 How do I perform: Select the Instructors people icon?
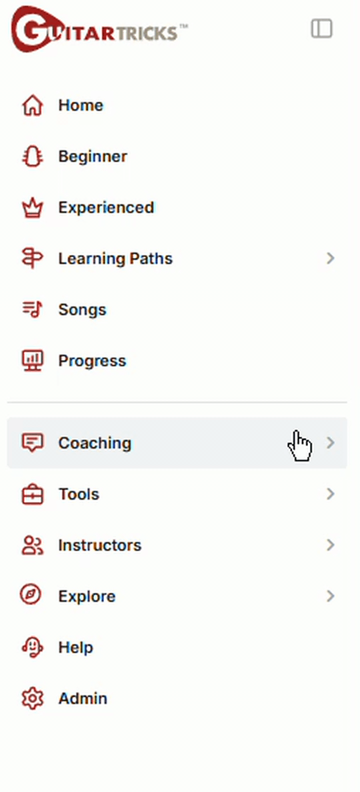click(x=32, y=545)
